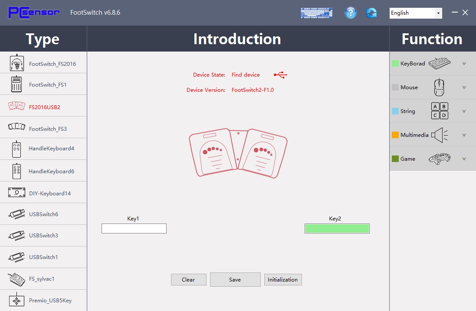Viewport: 476px width, 311px height.
Task: Click the Save button
Action: (235, 279)
